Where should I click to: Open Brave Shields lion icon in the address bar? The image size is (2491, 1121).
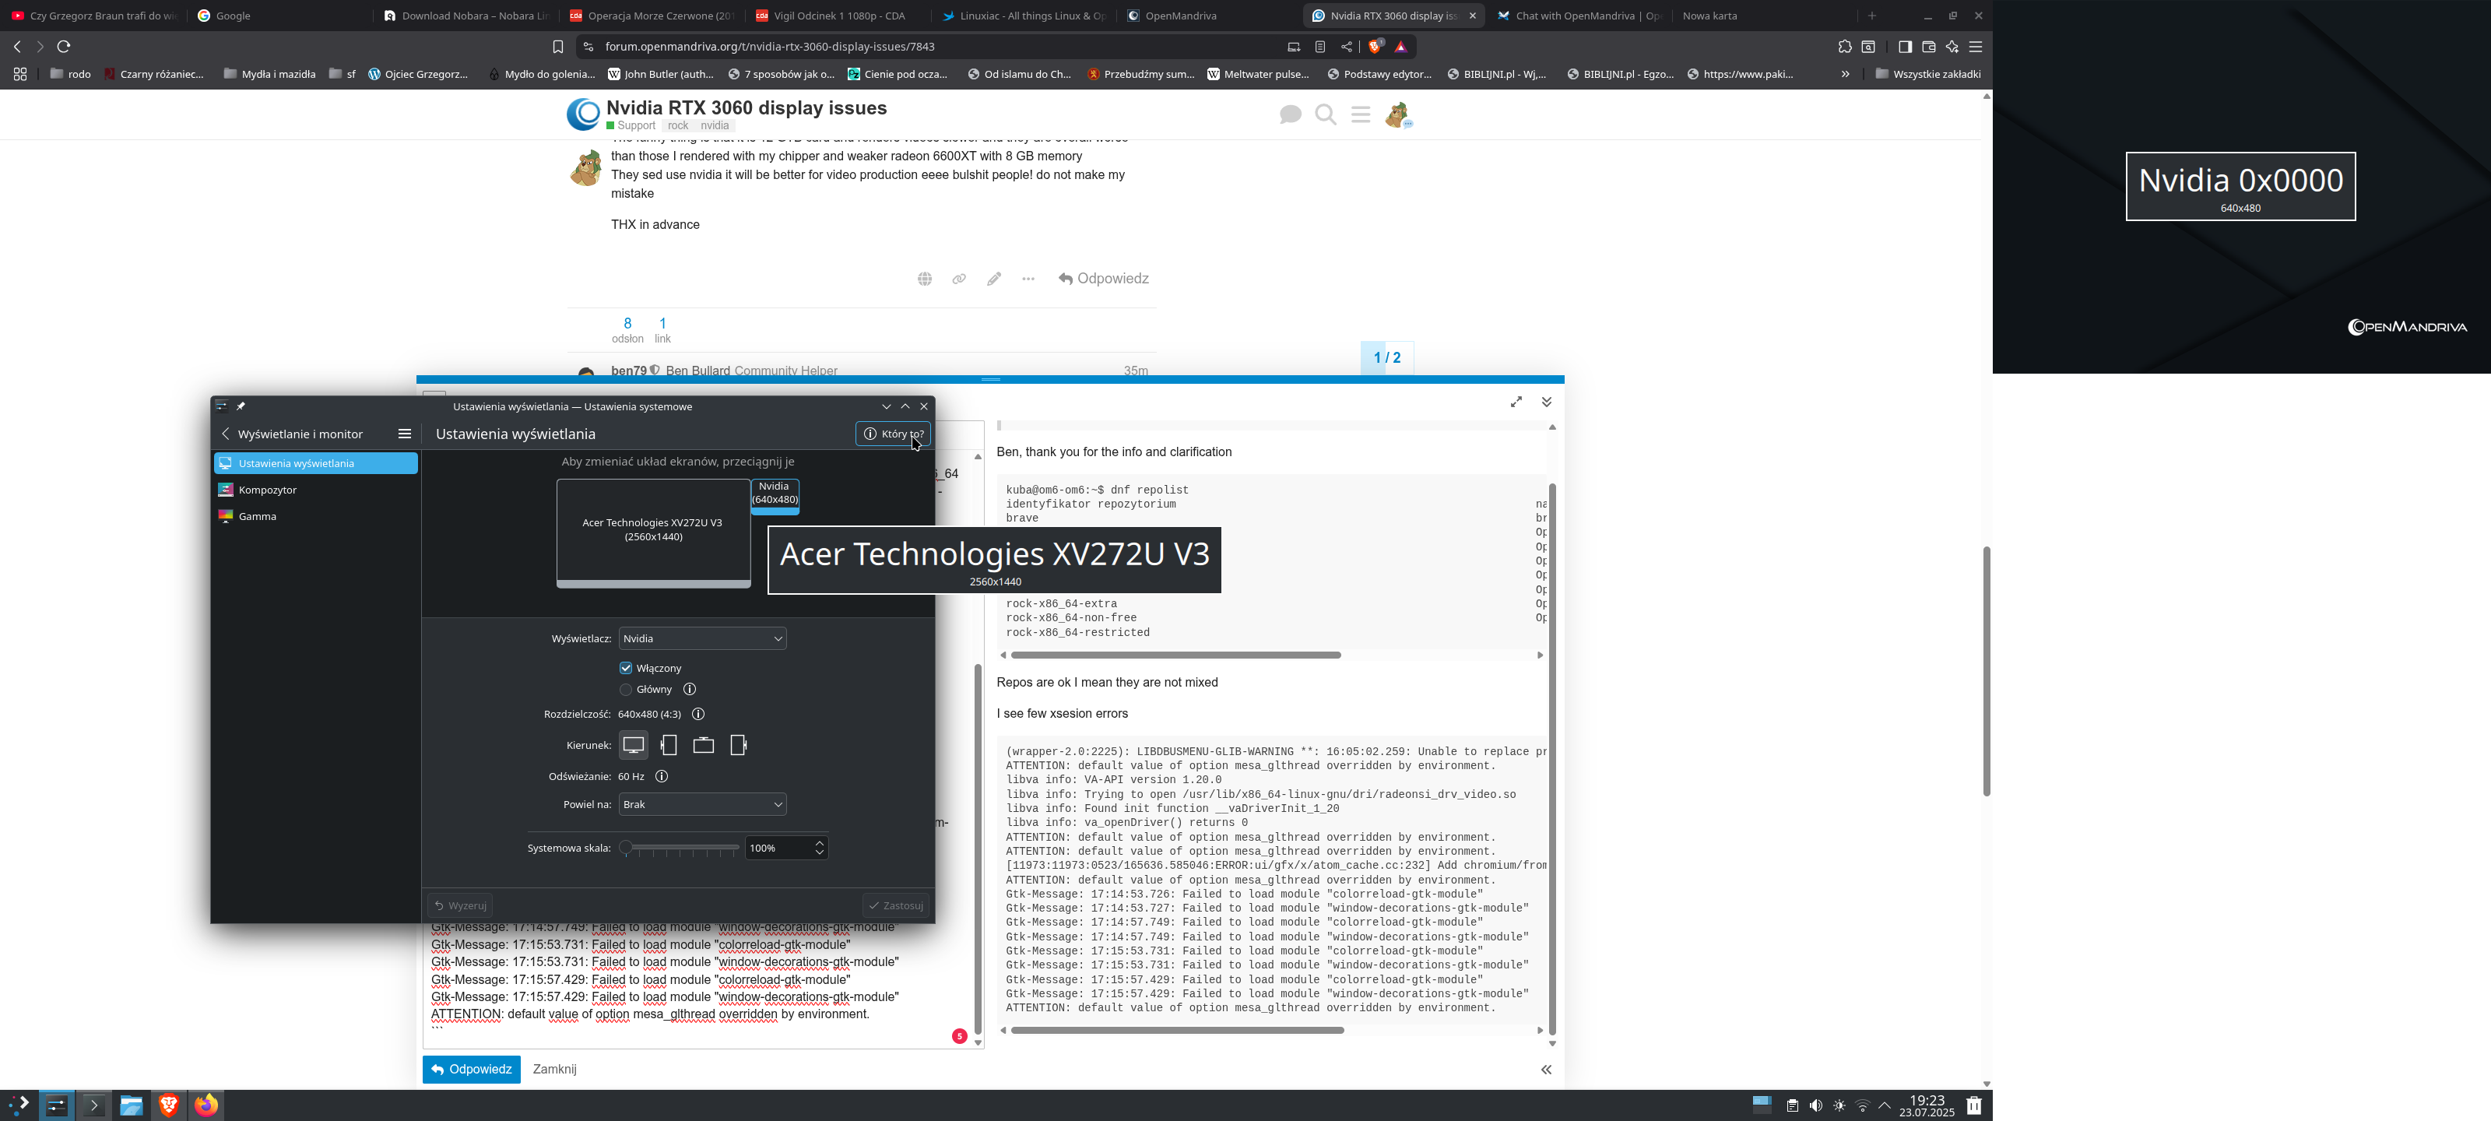point(1375,47)
